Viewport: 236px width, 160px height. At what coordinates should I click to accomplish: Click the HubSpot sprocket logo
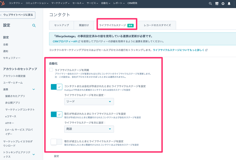(2, 3)
